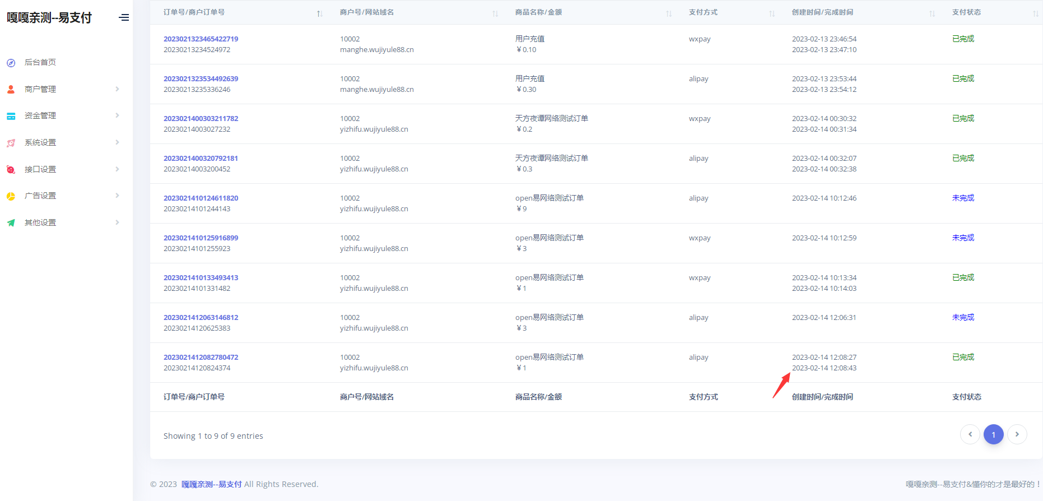Click the 商户管理 user icon
The width and height of the screenshot is (1043, 501).
click(11, 89)
